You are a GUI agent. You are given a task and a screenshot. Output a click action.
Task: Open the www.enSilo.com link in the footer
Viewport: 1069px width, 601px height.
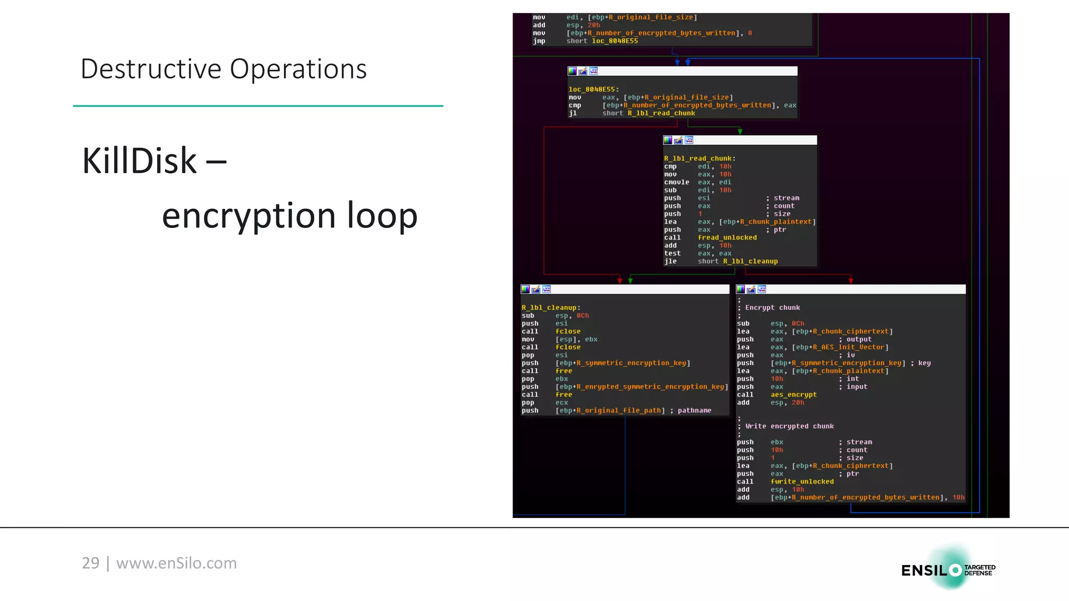[176, 563]
